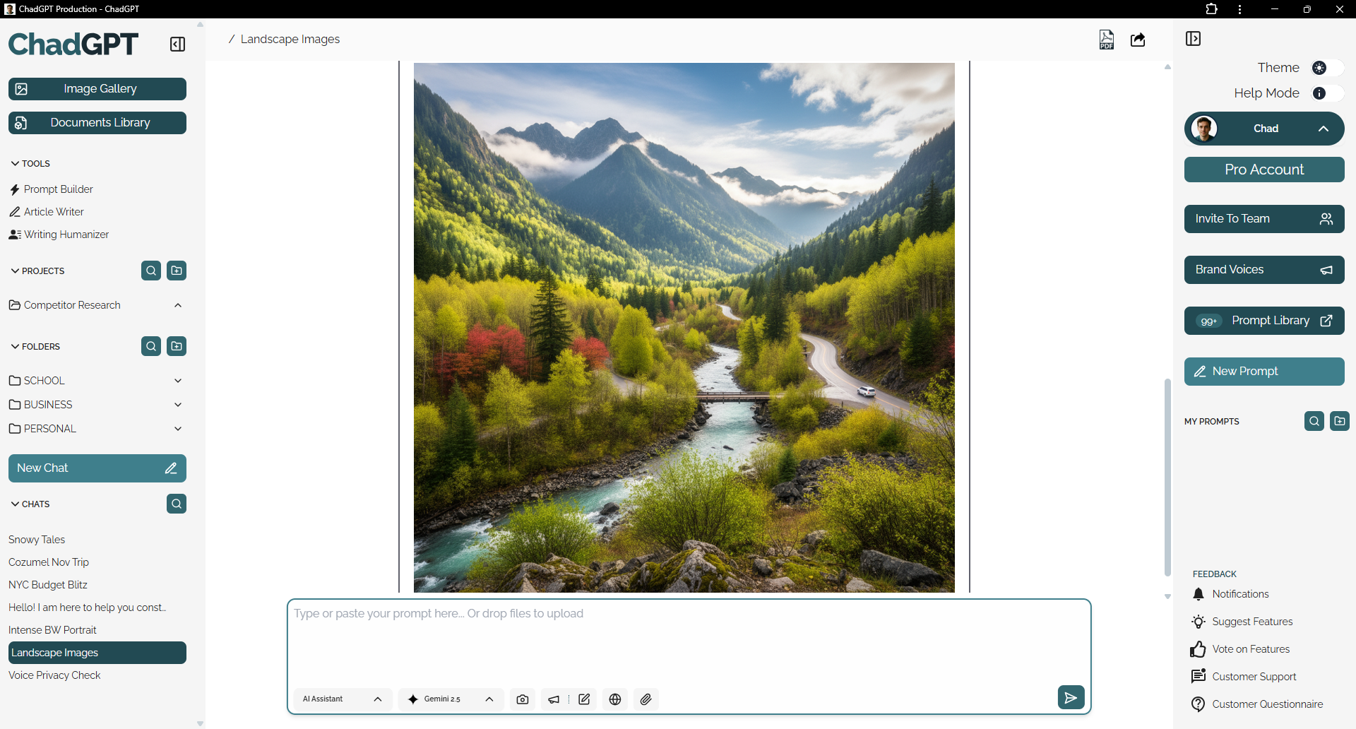Attach a file with the paperclip icon
Image resolution: width=1356 pixels, height=729 pixels.
pyautogui.click(x=646, y=699)
